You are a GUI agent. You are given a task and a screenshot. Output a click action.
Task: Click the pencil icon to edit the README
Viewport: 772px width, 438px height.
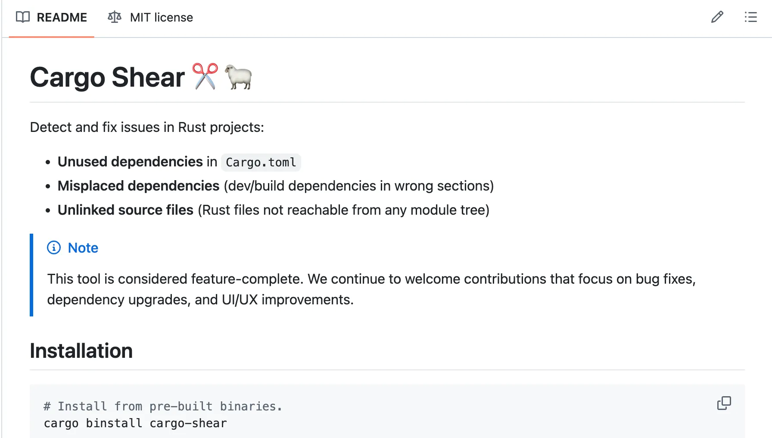click(717, 17)
